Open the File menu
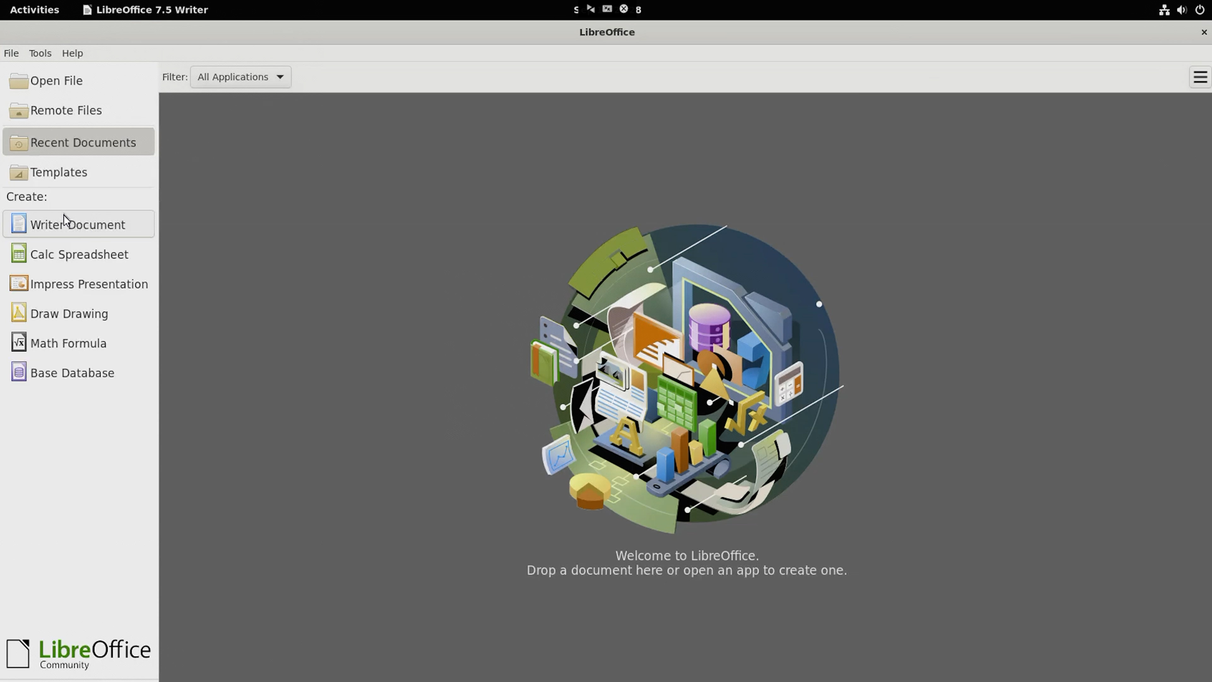The width and height of the screenshot is (1212, 682). point(11,53)
